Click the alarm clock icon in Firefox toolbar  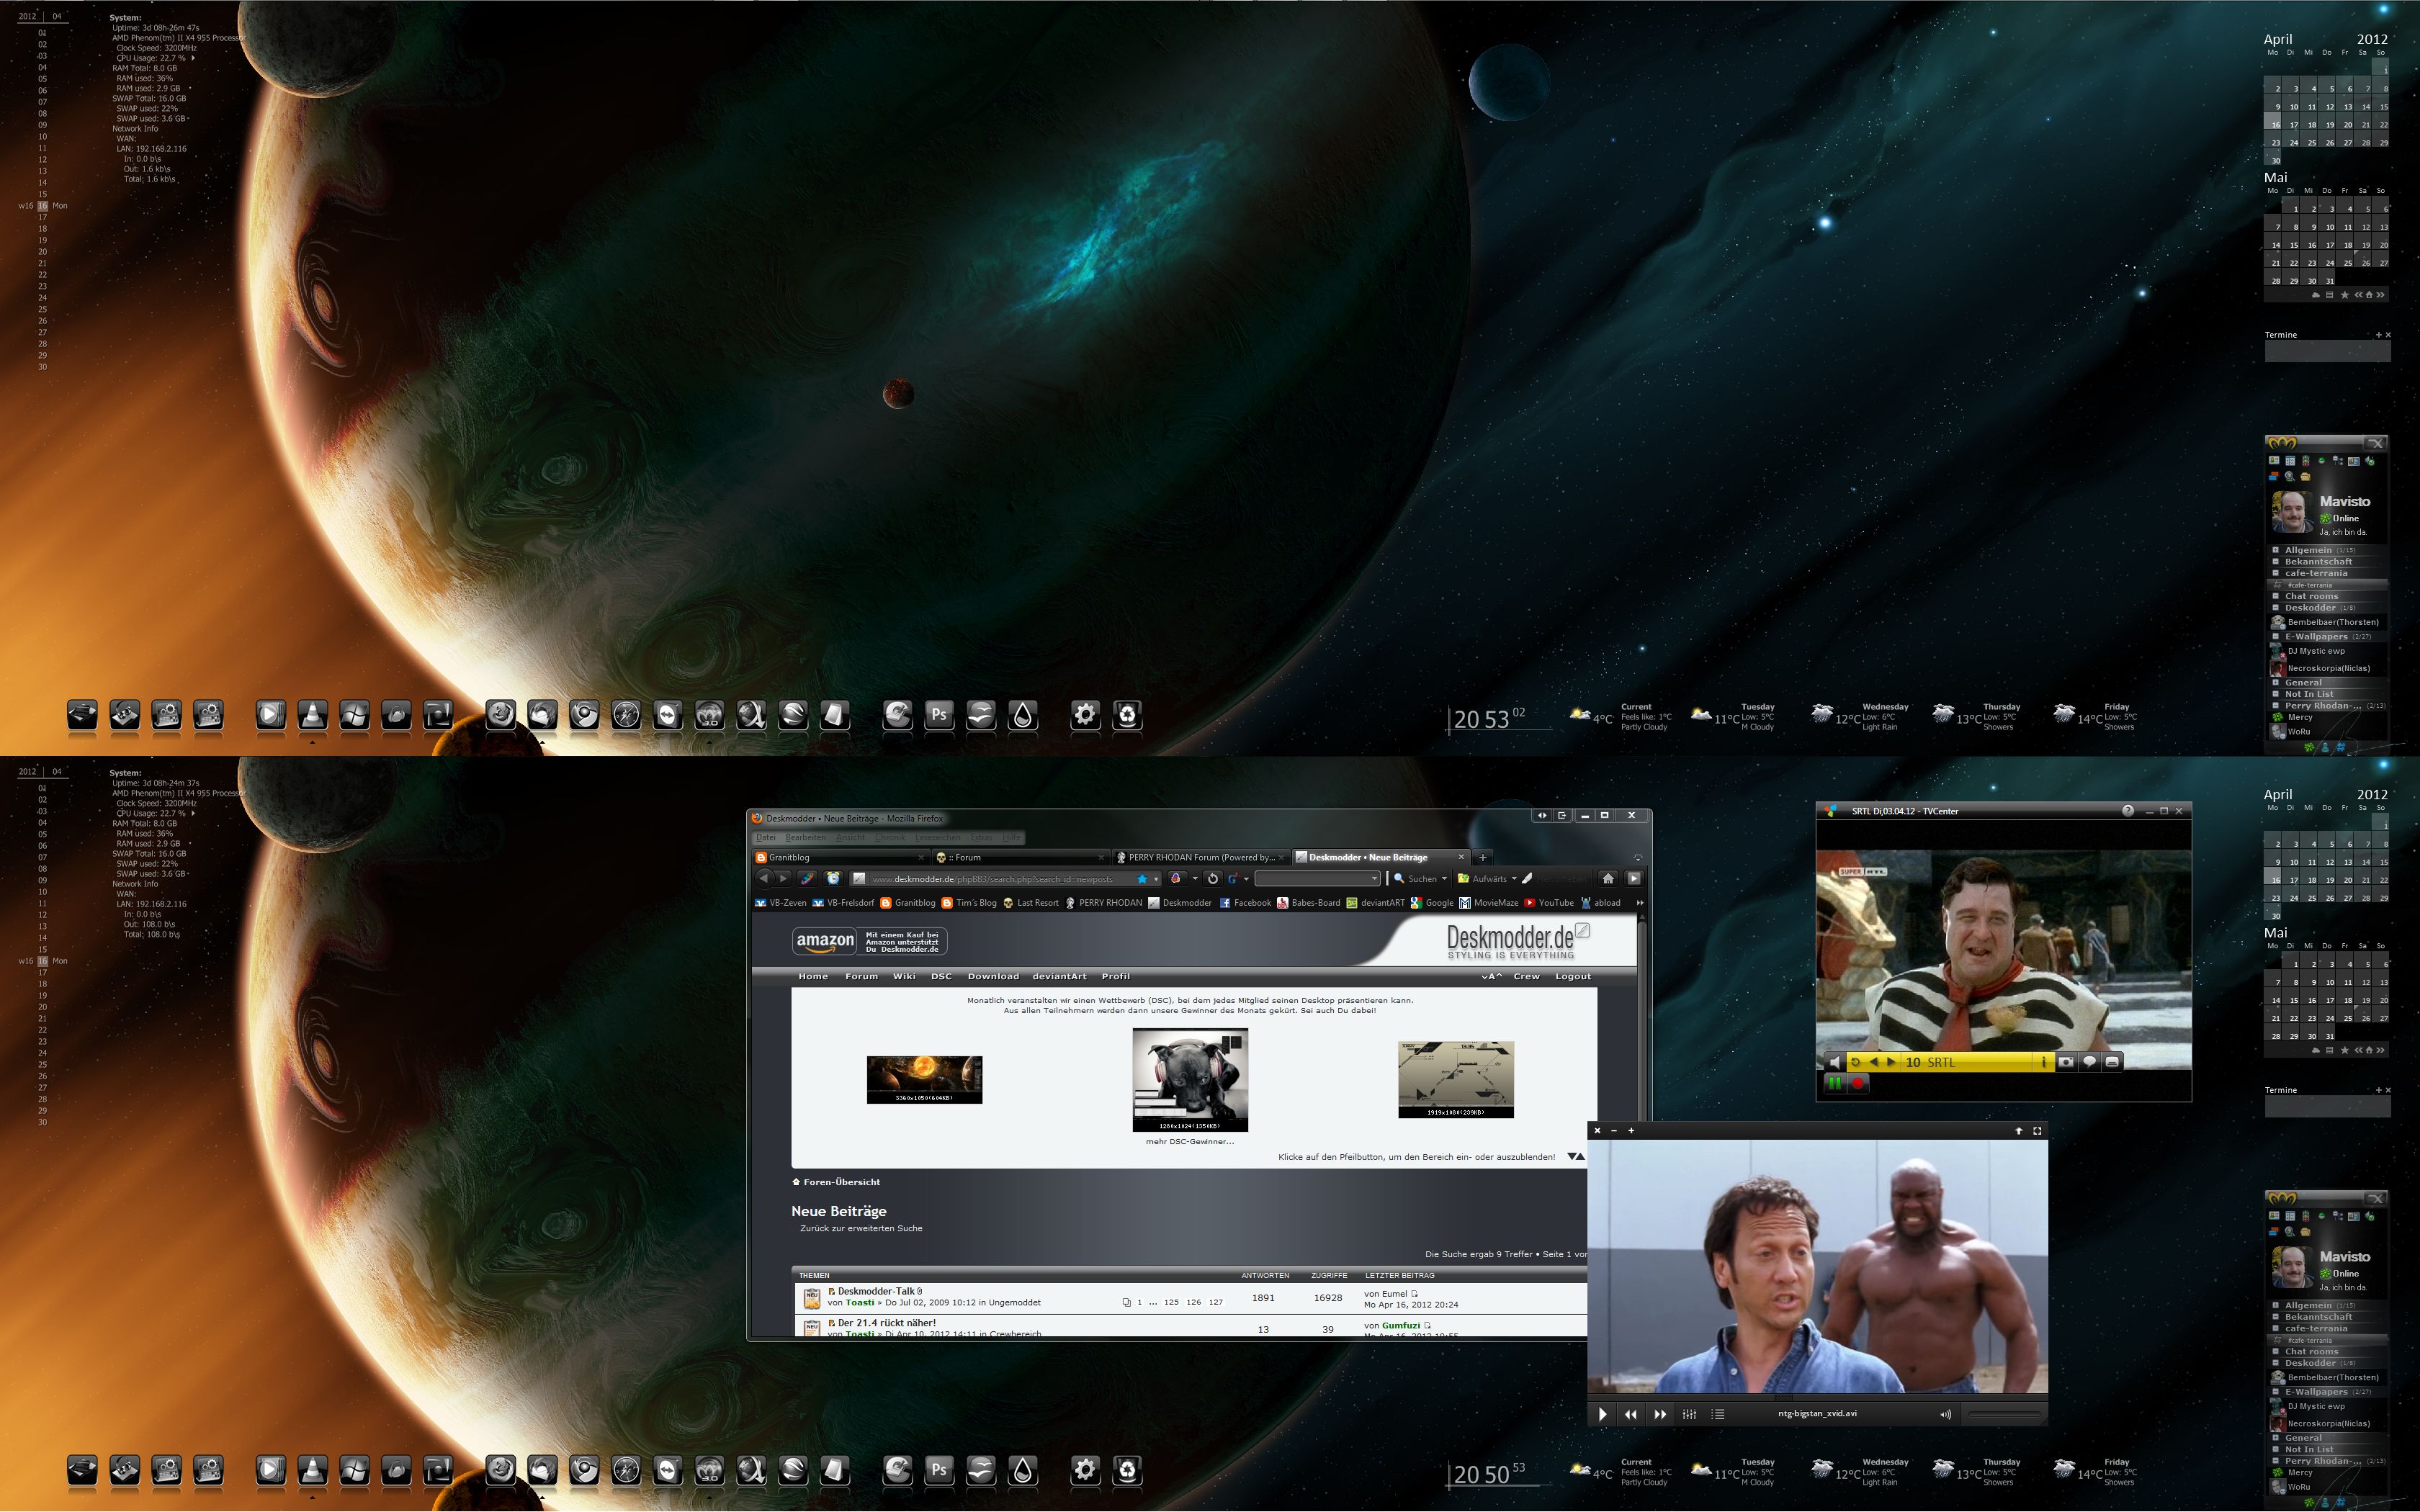[833, 879]
